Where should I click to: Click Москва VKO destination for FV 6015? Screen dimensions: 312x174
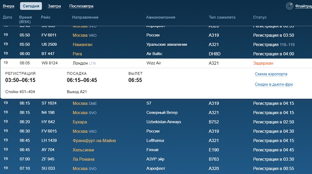pyautogui.click(x=84, y=131)
